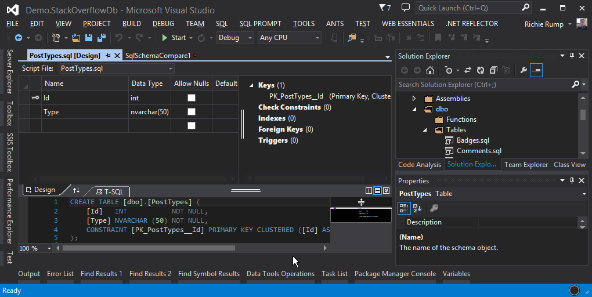Screen dimensions: 592x297
Task: Toggle Allow Nulls for Type column
Action: pyautogui.click(x=192, y=112)
